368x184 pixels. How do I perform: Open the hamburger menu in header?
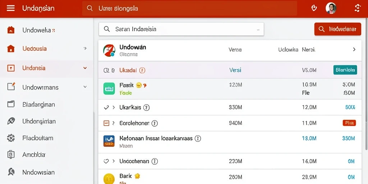(x=10, y=9)
